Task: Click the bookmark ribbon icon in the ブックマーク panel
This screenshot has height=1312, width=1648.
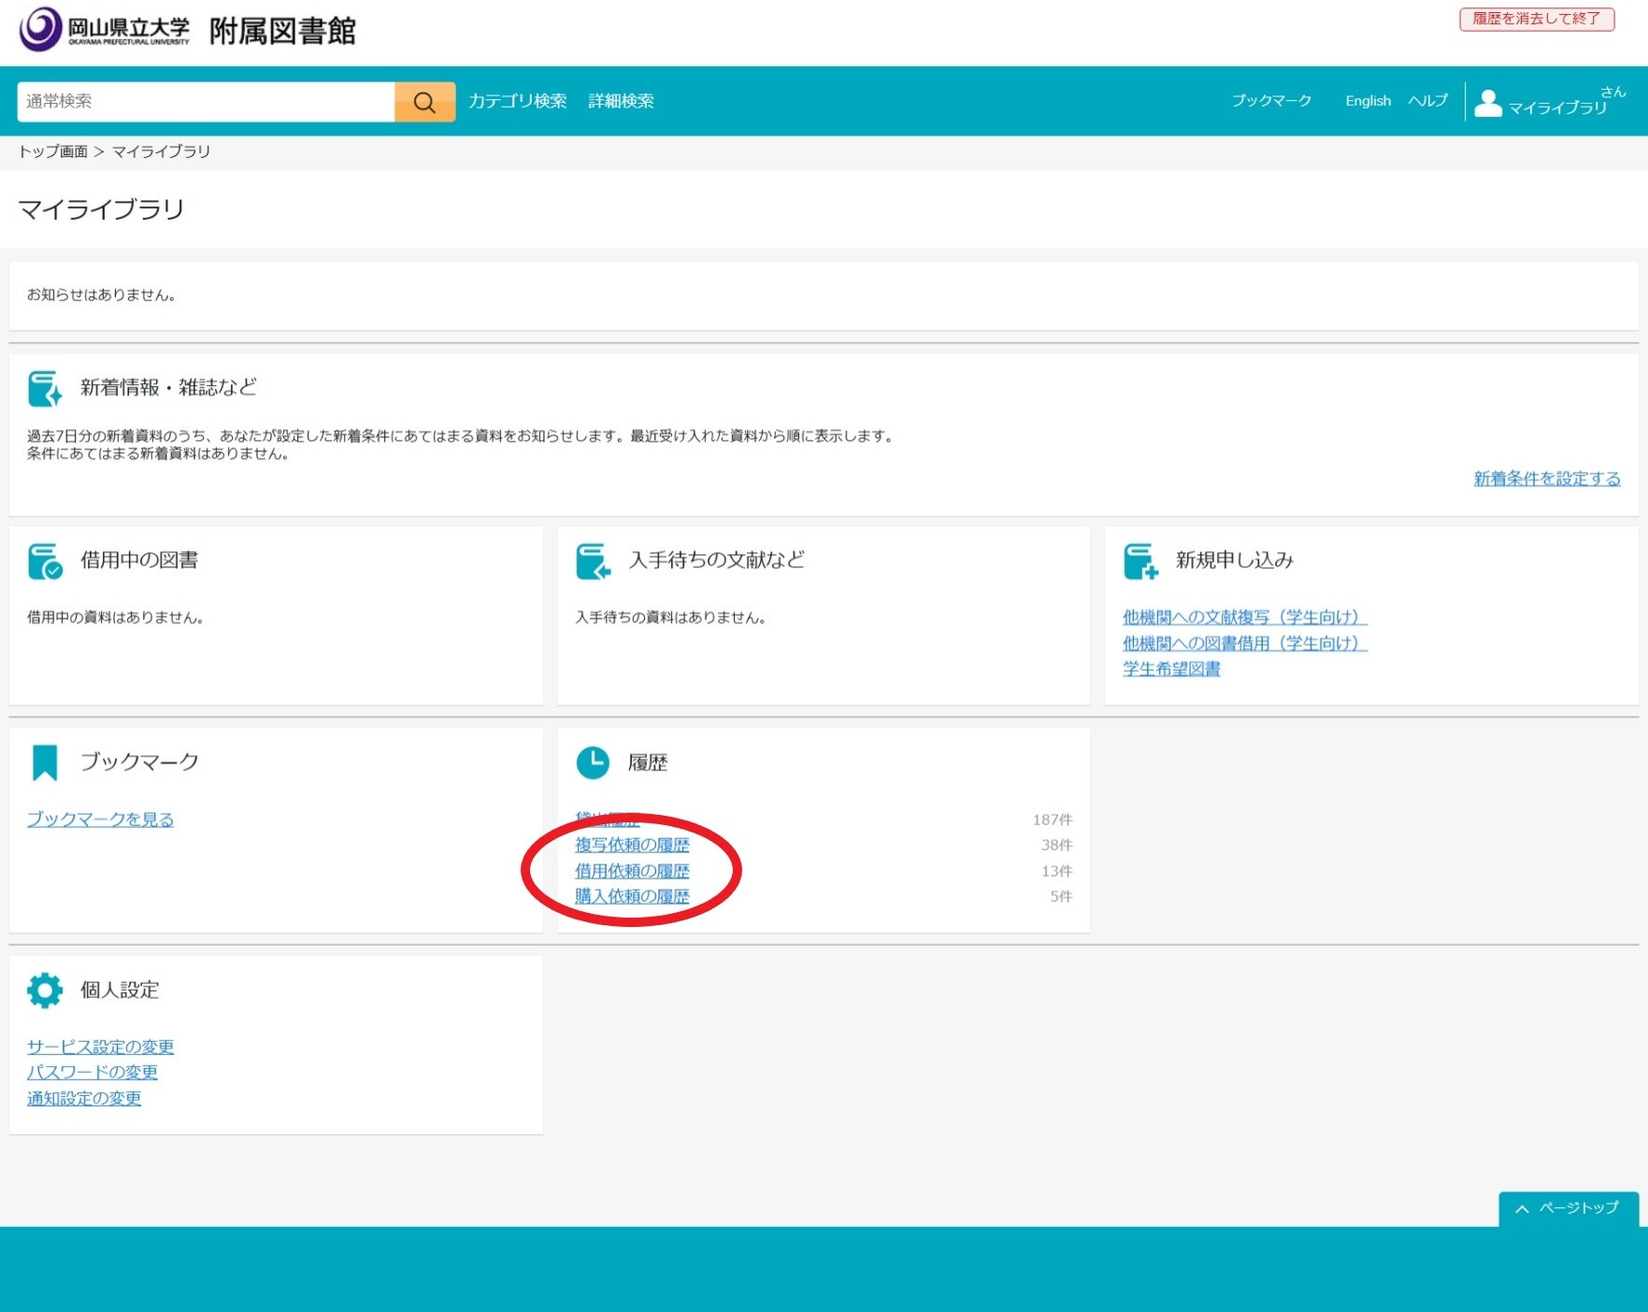Action: click(45, 763)
